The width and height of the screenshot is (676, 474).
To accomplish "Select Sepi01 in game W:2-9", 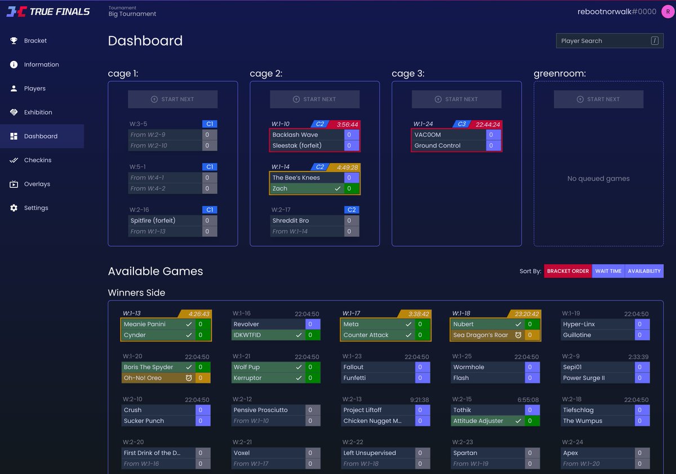I will pyautogui.click(x=598, y=367).
